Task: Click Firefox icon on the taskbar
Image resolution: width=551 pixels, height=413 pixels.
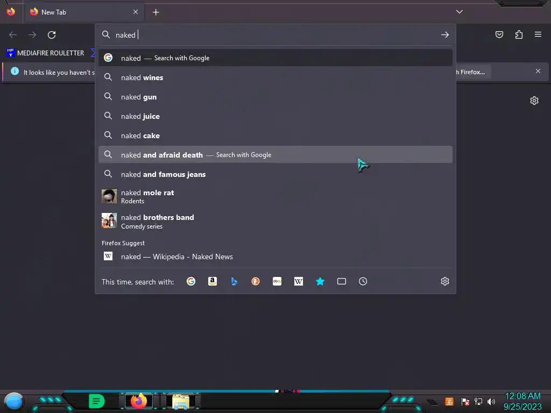Action: point(138,401)
